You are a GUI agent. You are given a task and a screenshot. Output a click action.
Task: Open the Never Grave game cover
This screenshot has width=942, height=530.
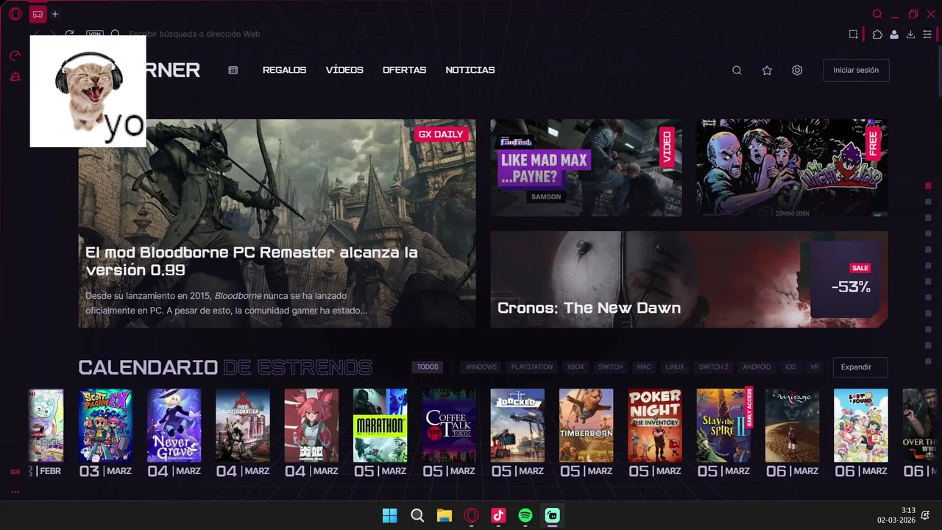tap(174, 425)
